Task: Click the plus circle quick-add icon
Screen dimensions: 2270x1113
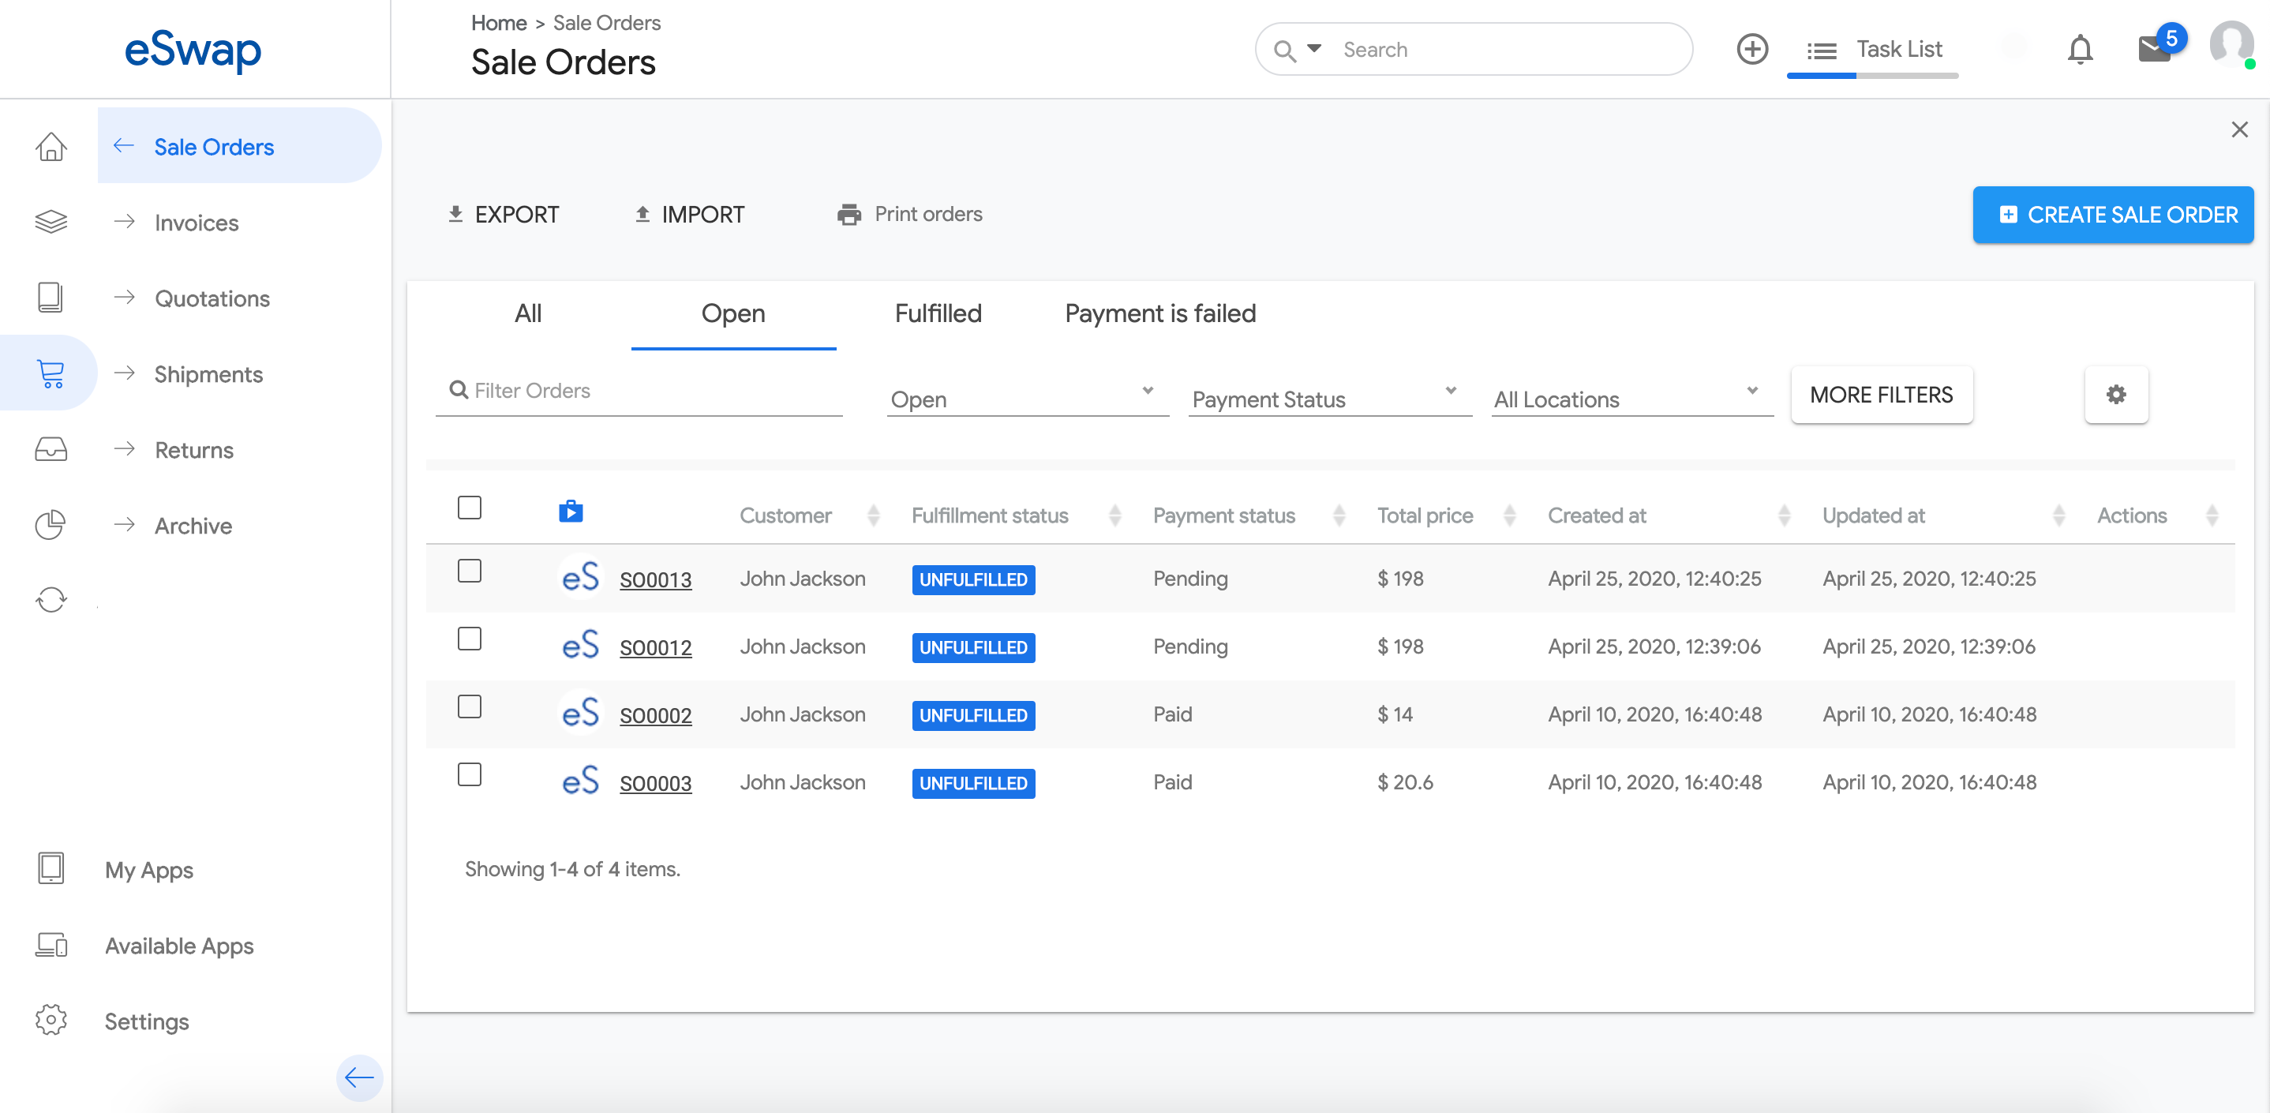Action: pos(1752,50)
